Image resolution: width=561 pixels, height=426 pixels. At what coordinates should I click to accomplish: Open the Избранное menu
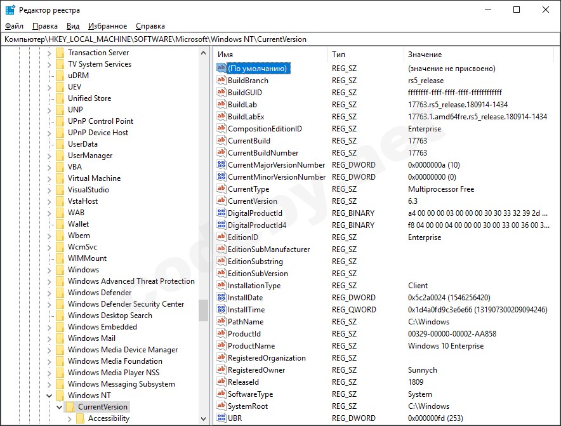(x=107, y=26)
